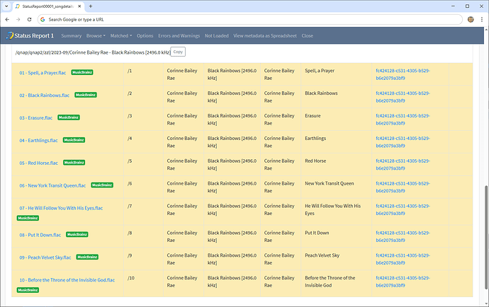Open 06 - New York Transit Queen.flac
This screenshot has height=307, width=489.
52,185
